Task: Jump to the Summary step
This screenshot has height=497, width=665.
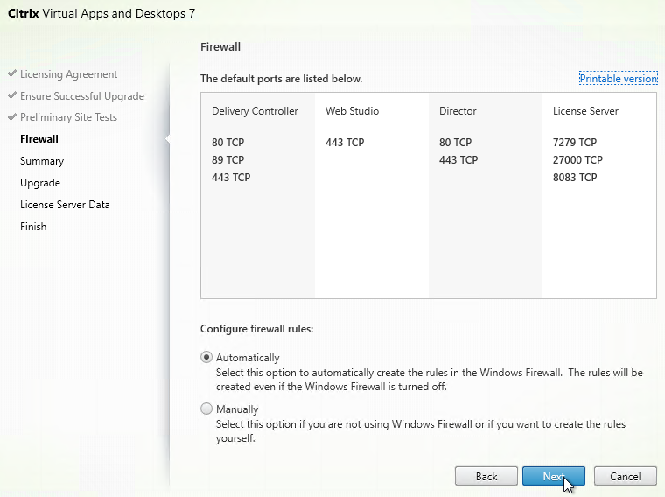Action: point(42,161)
